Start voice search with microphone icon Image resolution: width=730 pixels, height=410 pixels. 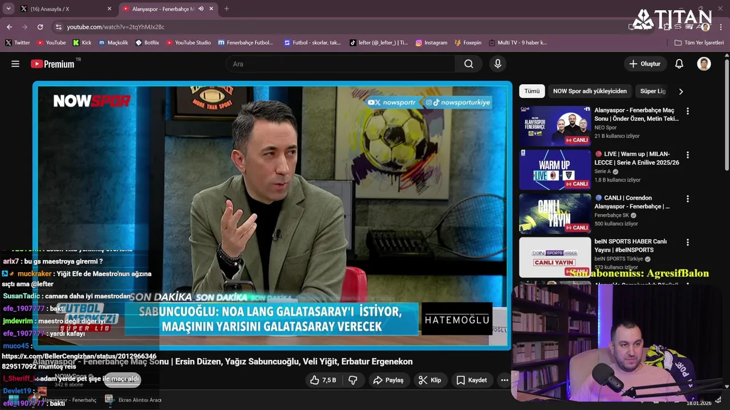(x=498, y=64)
